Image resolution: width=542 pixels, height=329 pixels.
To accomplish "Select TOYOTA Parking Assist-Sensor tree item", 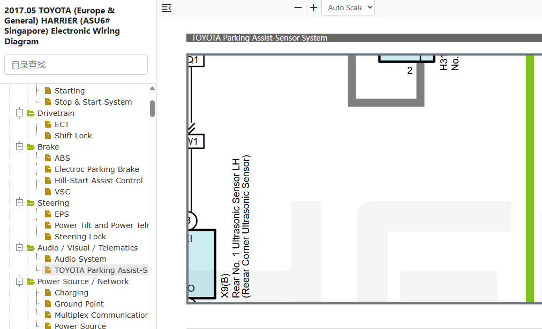I will [x=101, y=270].
